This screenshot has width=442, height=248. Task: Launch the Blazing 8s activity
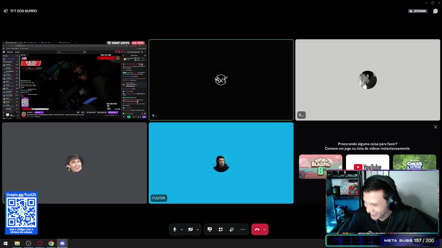[320, 167]
